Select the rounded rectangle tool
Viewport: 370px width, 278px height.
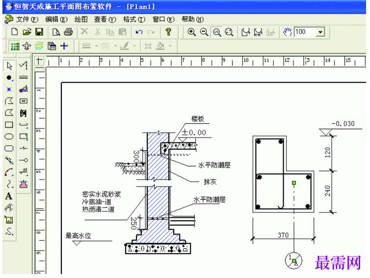click(9, 148)
